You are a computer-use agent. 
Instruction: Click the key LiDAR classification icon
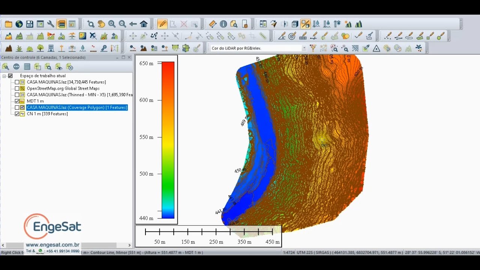[x=104, y=48]
